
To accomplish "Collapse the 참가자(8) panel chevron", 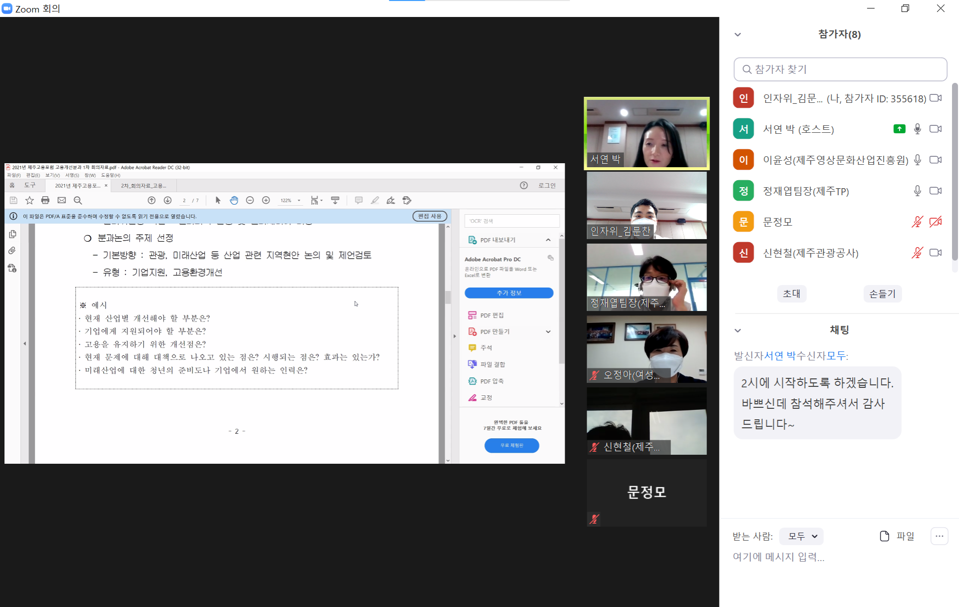I will click(x=738, y=35).
